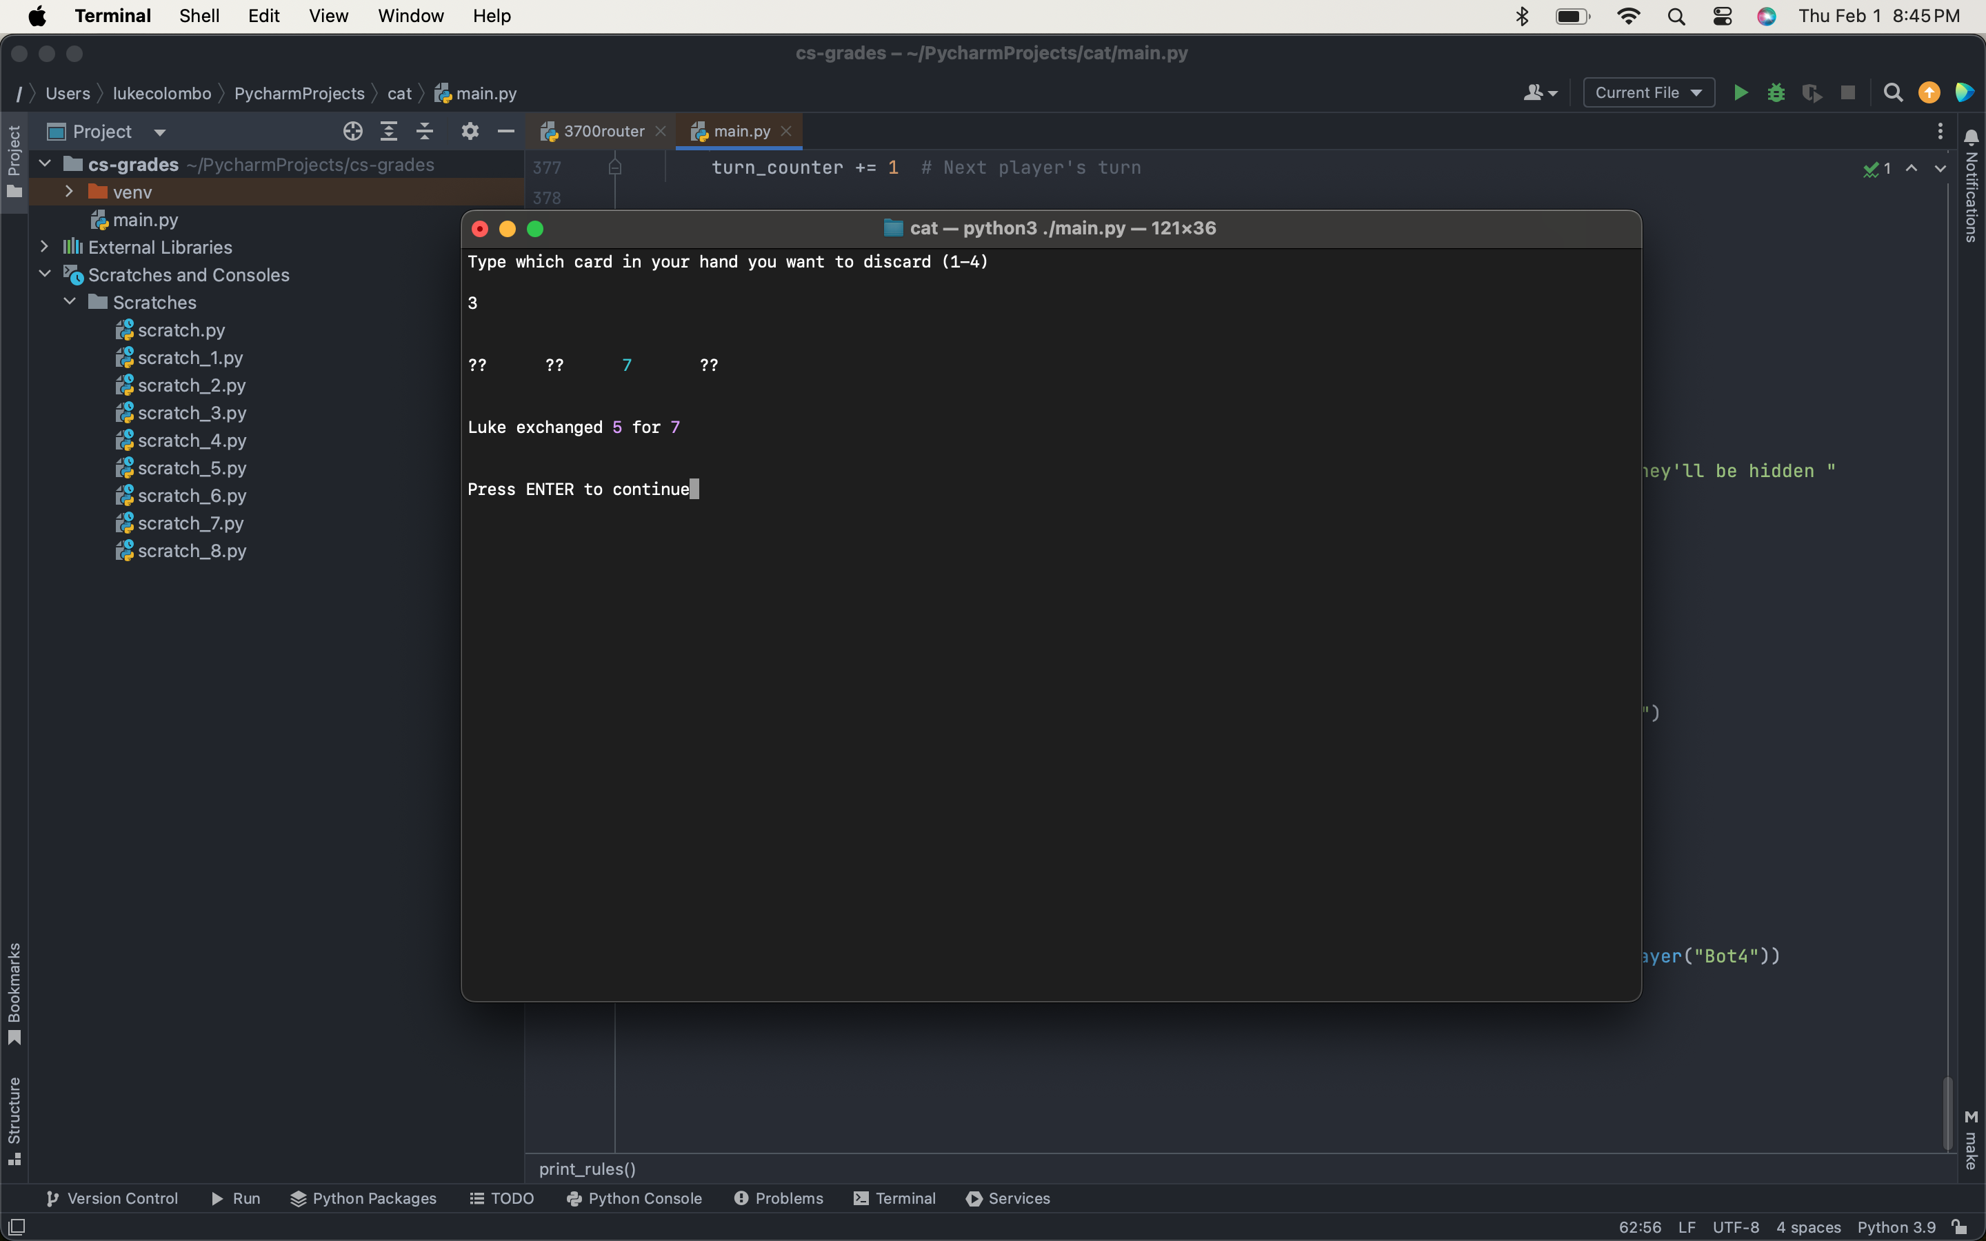Click the Run with Coverage icon
This screenshot has height=1241, width=1986.
click(1812, 93)
